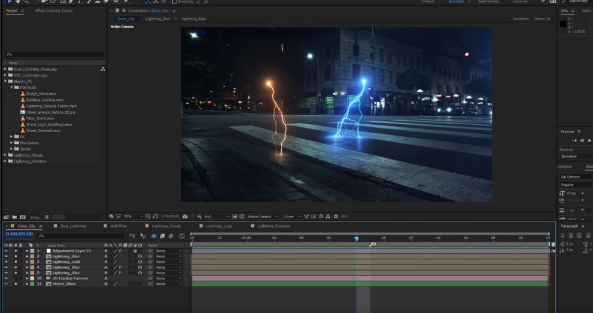Delete selected item with trash icon
The height and width of the screenshot is (313, 593).
tap(47, 217)
